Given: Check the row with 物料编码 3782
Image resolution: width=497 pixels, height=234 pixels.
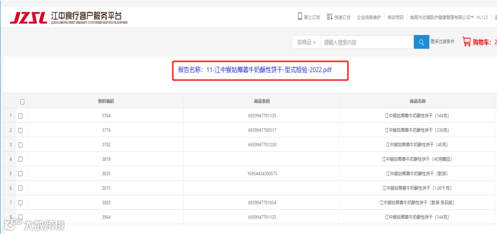Looking at the screenshot, I should [x=20, y=145].
